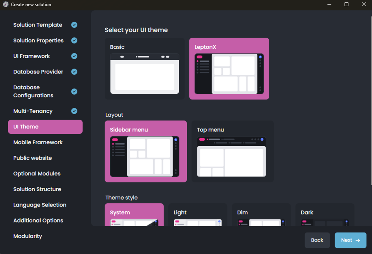
Task: Click the vertical scrollbar on the right
Action: pos(371,101)
